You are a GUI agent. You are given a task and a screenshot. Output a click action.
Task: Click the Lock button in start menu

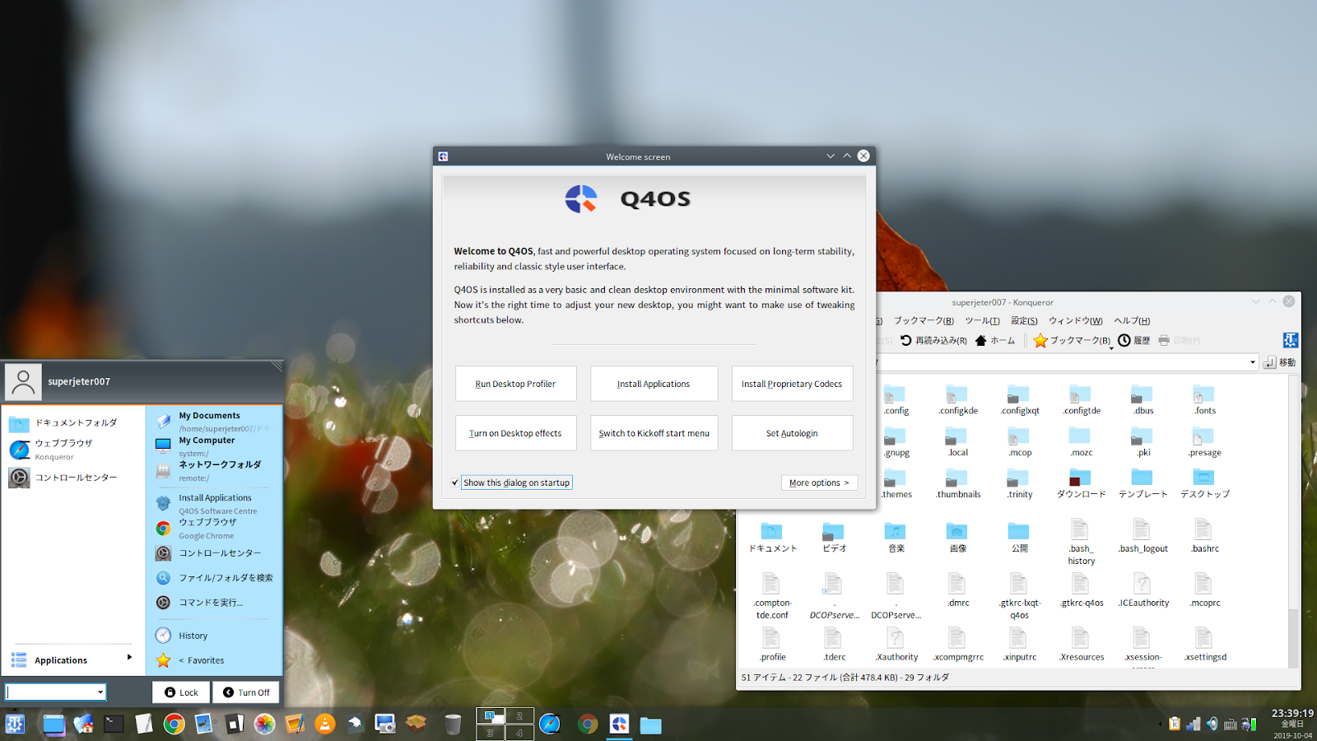click(181, 692)
